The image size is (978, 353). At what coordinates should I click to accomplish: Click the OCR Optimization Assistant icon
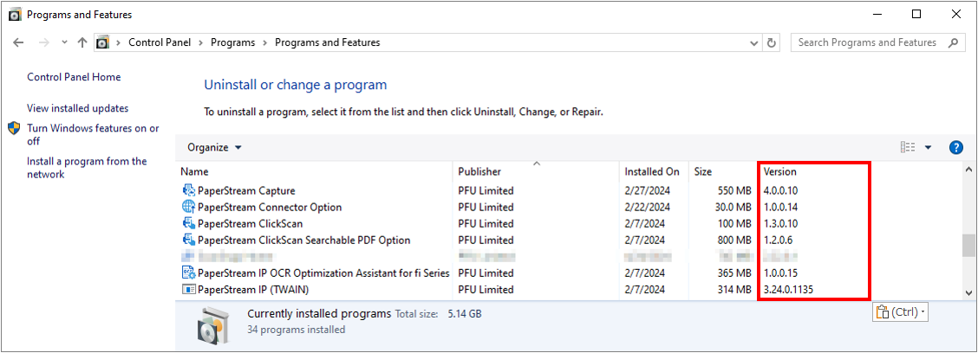pos(188,273)
